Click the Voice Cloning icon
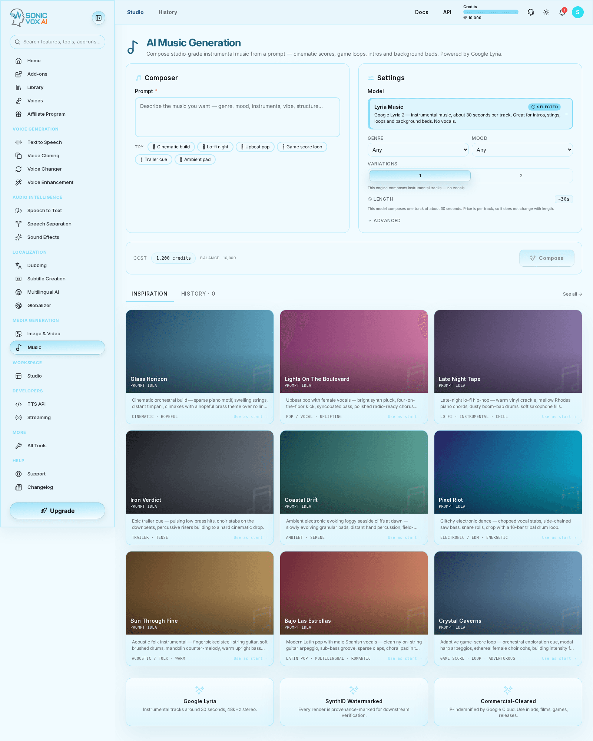 pos(19,156)
